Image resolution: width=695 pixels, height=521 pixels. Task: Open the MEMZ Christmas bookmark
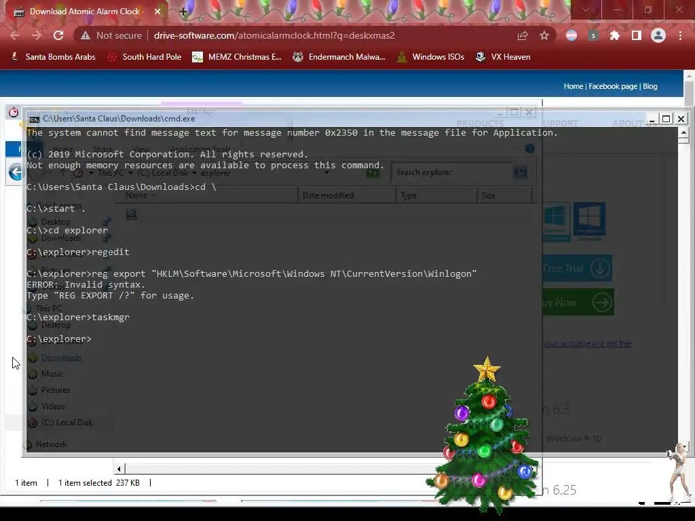pyautogui.click(x=237, y=57)
